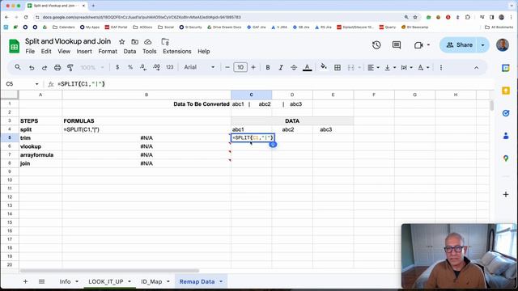Open the Google account avatar
518x291 pixels.
(x=503, y=45)
